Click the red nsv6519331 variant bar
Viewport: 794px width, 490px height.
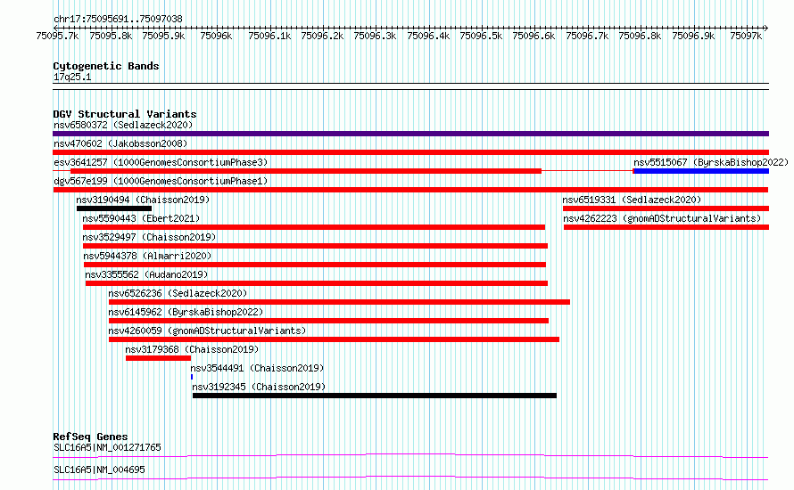666,208
